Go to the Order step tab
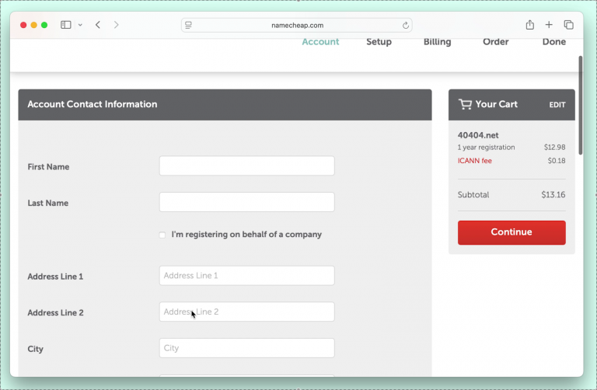 point(495,42)
